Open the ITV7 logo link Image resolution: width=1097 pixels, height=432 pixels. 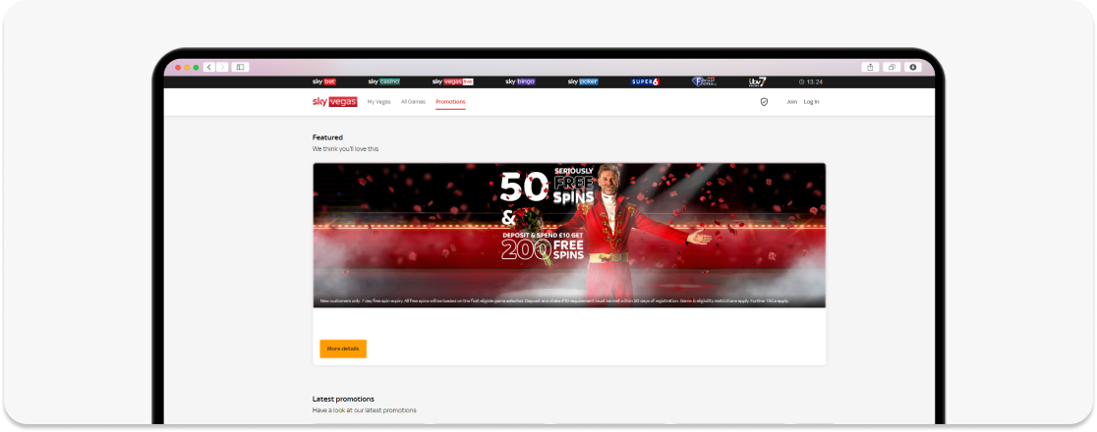click(757, 81)
